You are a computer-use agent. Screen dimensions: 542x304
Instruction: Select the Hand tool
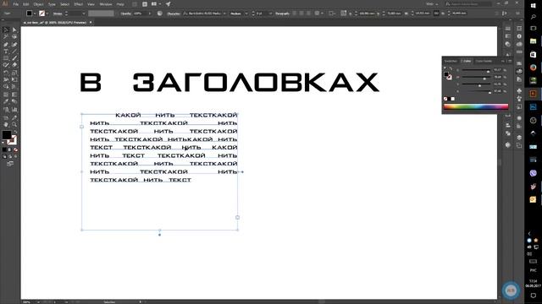pos(6,124)
